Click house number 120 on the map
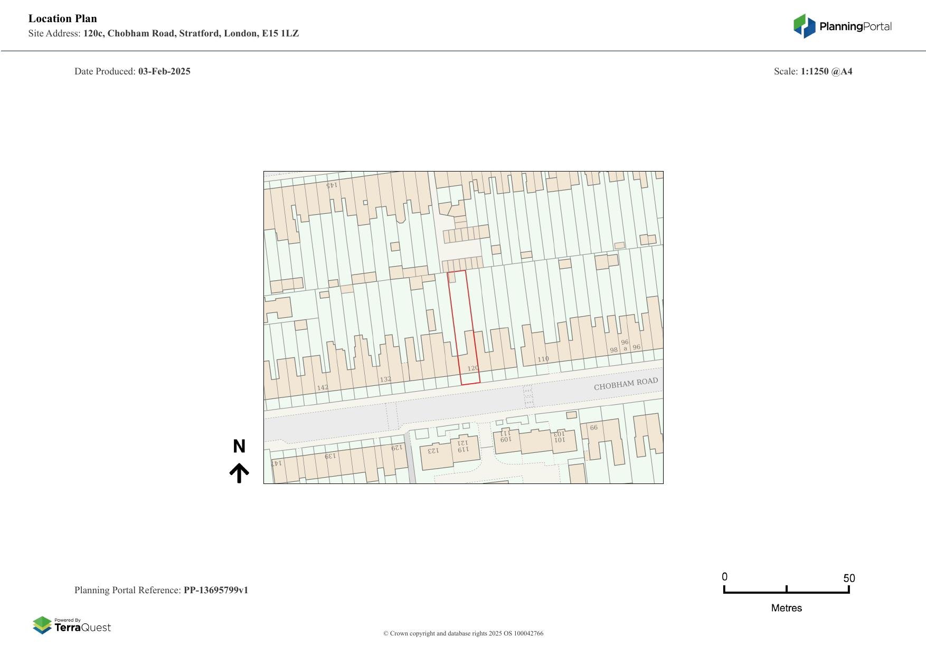The width and height of the screenshot is (926, 655). click(x=473, y=368)
